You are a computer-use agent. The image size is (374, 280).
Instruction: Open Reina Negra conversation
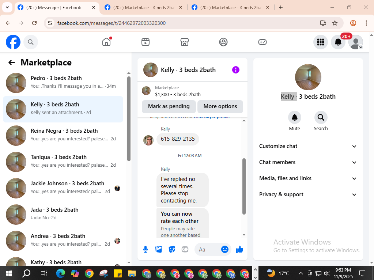tap(63, 136)
